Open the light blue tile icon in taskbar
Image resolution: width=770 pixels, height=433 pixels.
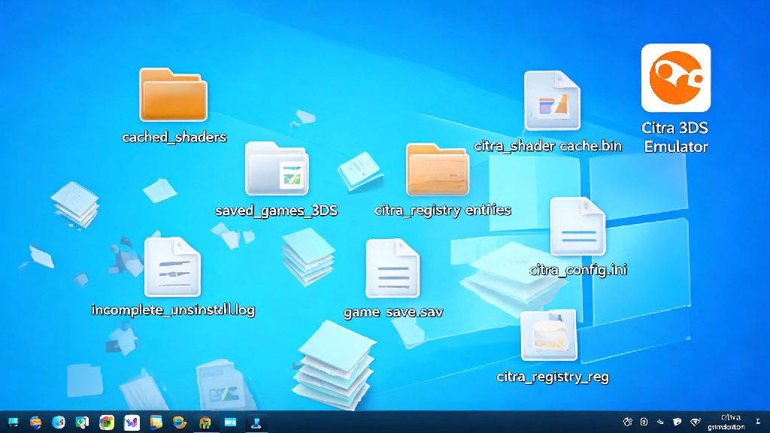tap(230, 422)
